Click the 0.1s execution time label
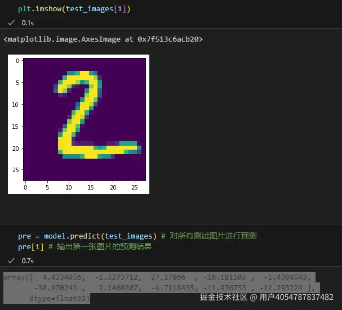The height and width of the screenshot is (310, 342). [28, 23]
